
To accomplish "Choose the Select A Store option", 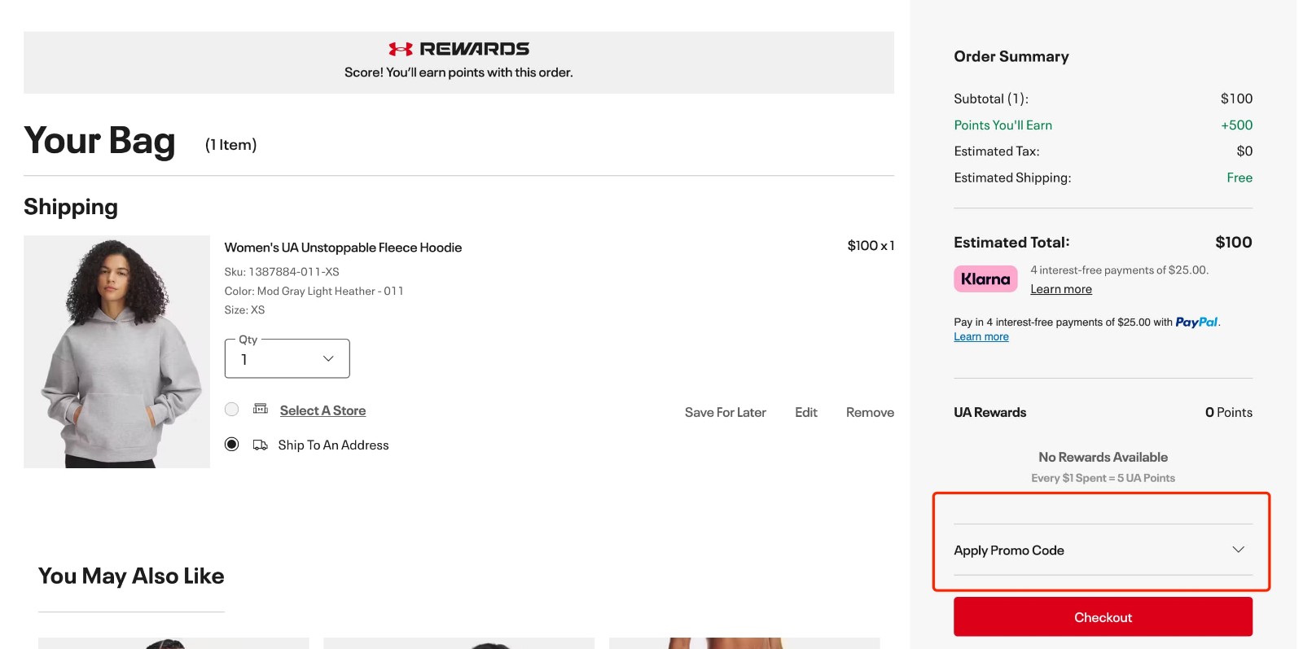I will tap(231, 409).
